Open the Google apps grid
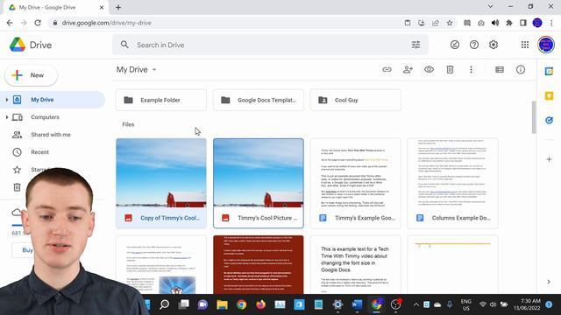The width and height of the screenshot is (561, 315). pos(525,45)
